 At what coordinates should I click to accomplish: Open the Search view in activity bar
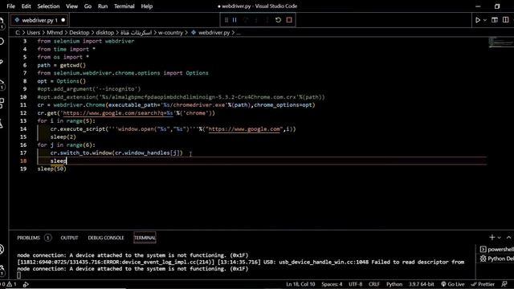(2, 42)
